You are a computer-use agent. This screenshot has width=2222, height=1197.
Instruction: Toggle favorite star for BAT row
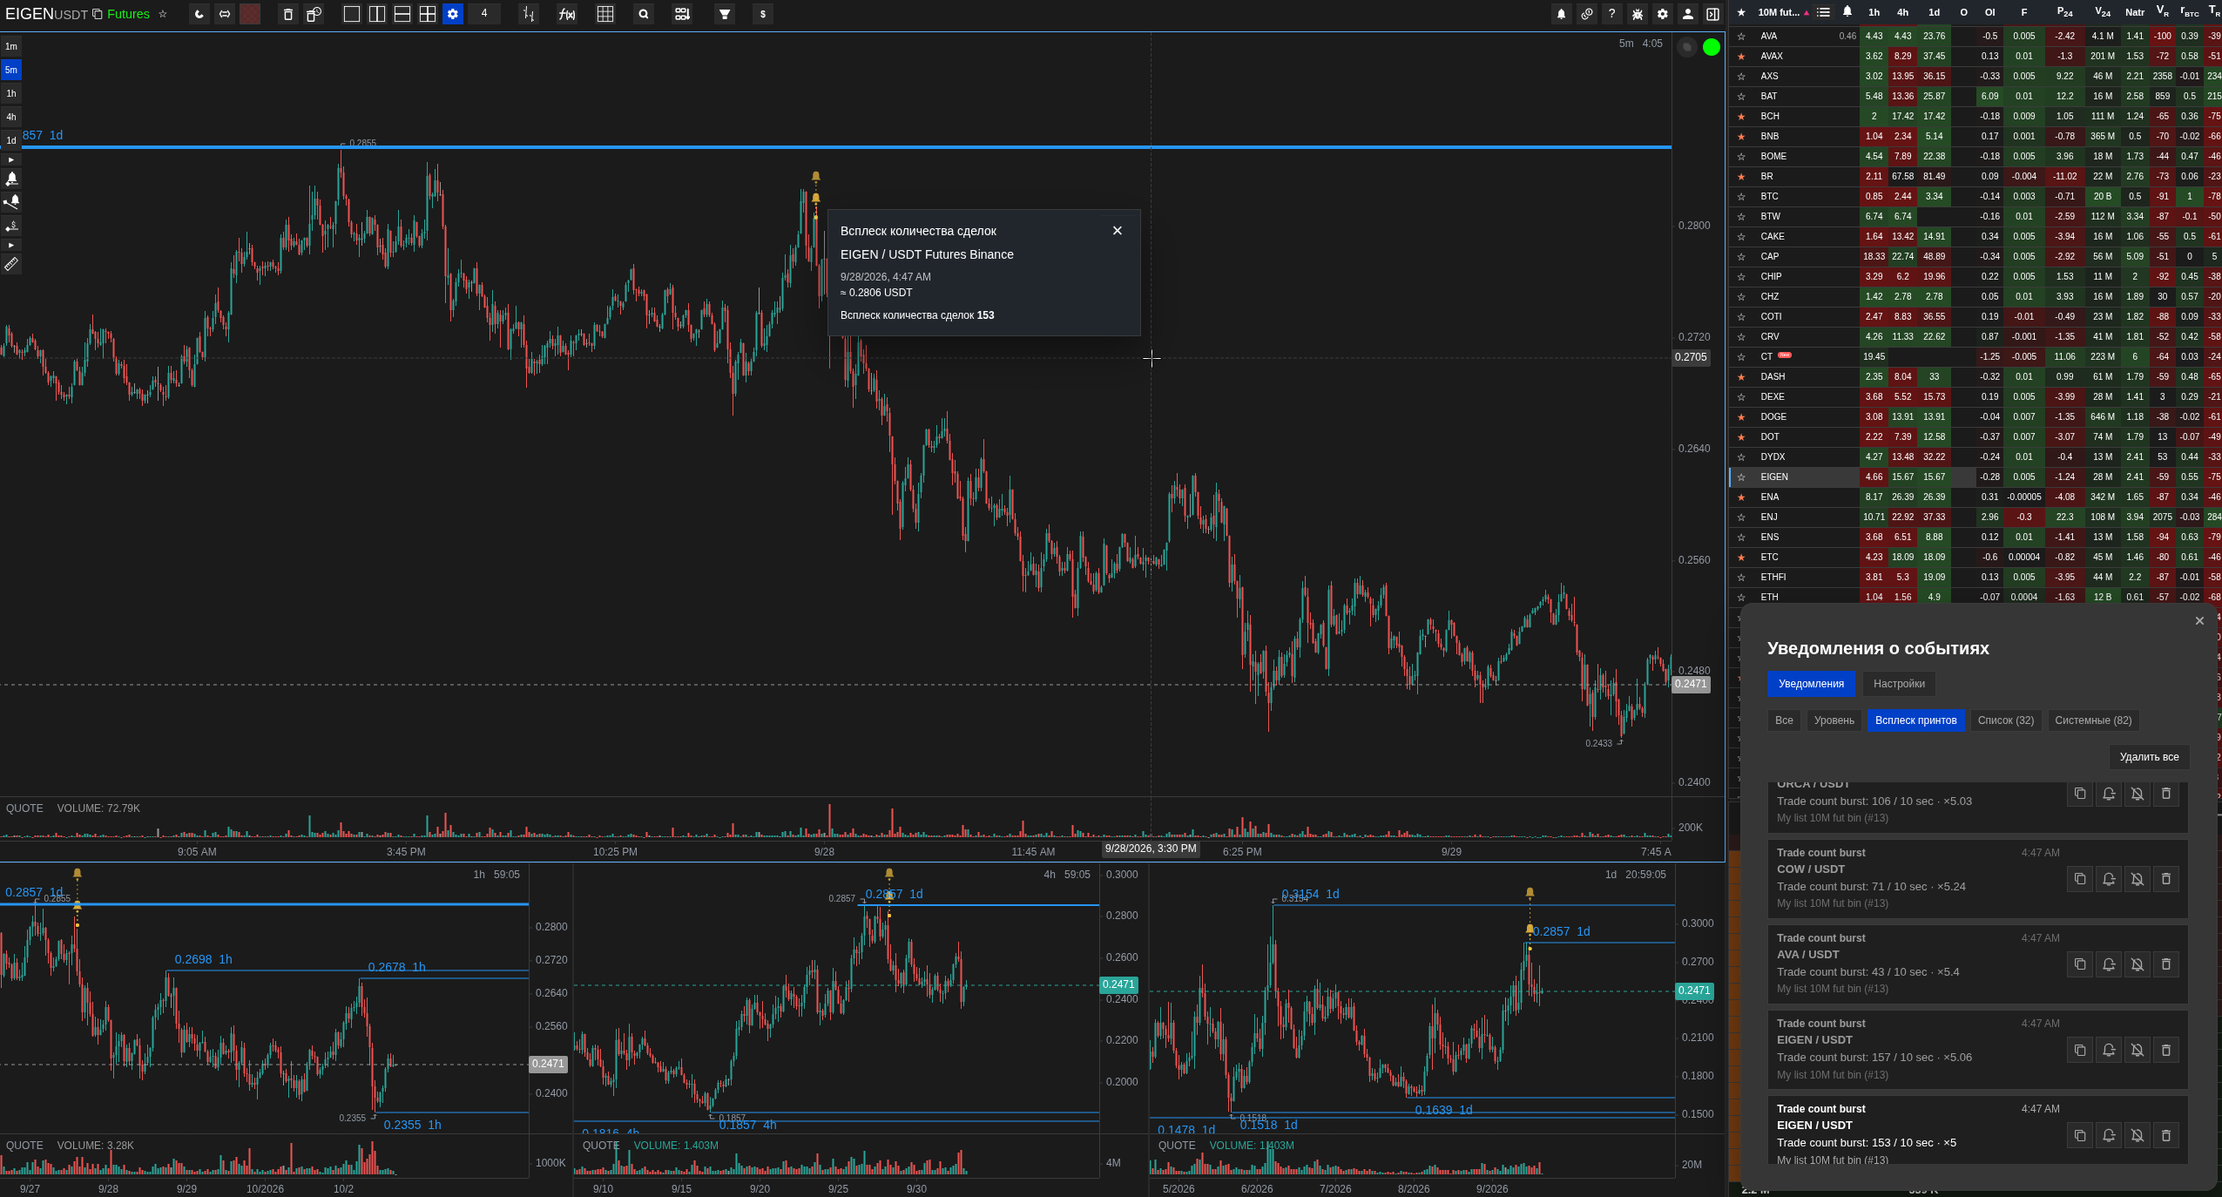coord(1741,97)
